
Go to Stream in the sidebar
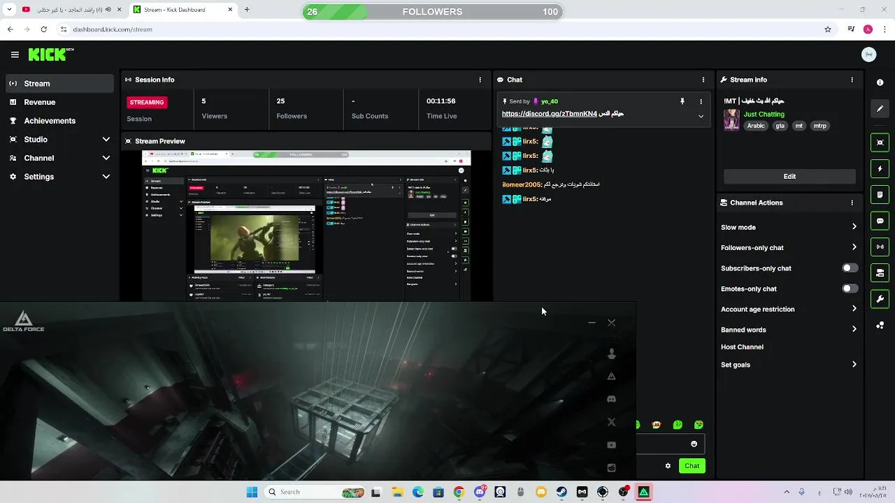(x=59, y=83)
